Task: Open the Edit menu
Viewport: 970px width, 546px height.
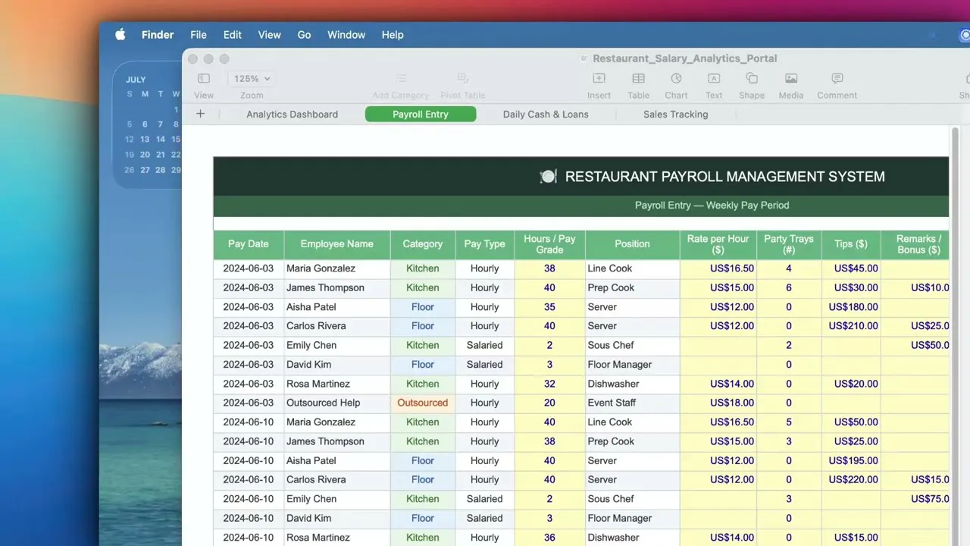Action: tap(233, 35)
